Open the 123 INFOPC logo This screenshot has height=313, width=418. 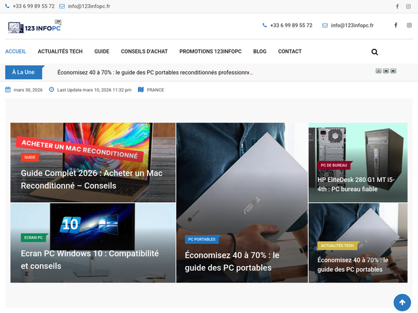(x=35, y=27)
